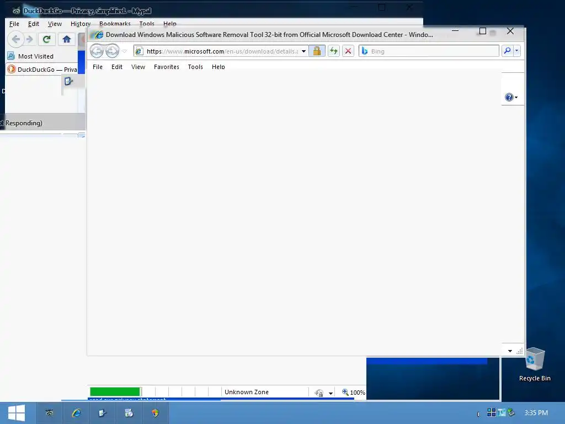Open the IE Help menu
Screen dimensions: 565x424
coord(218,67)
